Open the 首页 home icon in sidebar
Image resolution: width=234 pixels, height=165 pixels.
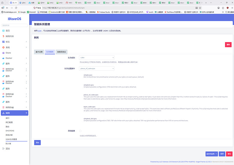(x=3, y=31)
